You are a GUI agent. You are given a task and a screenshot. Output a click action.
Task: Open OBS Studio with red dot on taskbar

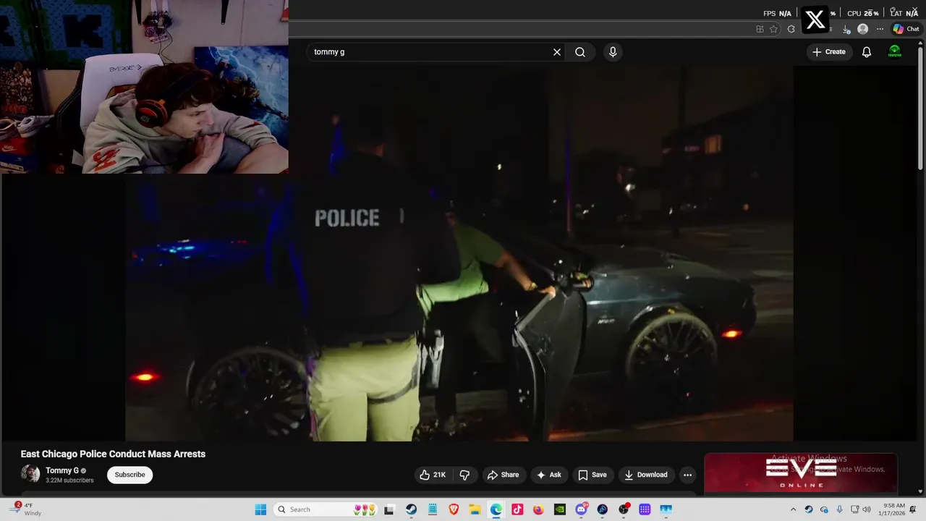[624, 509]
